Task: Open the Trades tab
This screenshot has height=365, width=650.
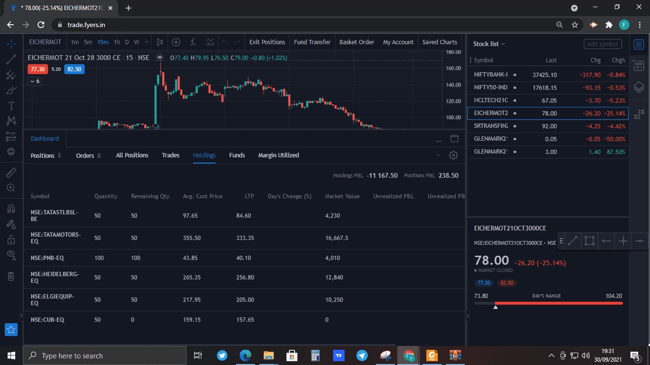Action: click(170, 155)
